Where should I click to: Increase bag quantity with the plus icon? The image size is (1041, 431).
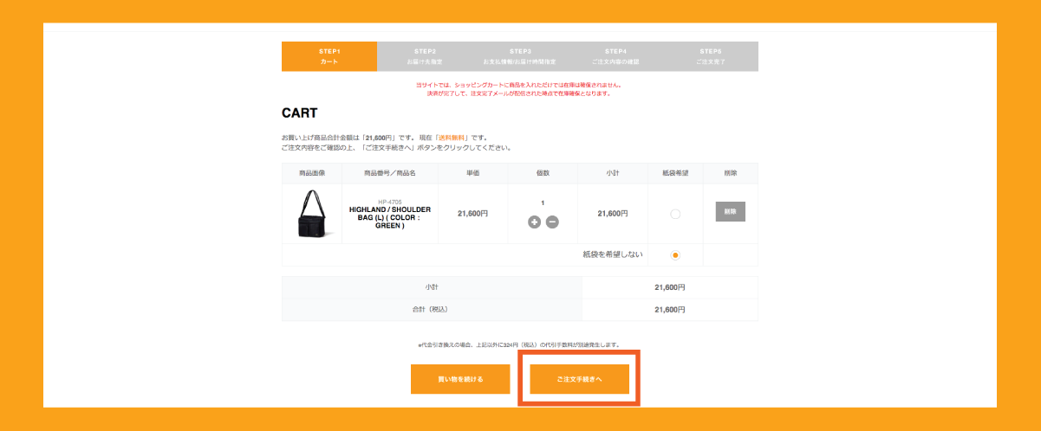click(534, 222)
